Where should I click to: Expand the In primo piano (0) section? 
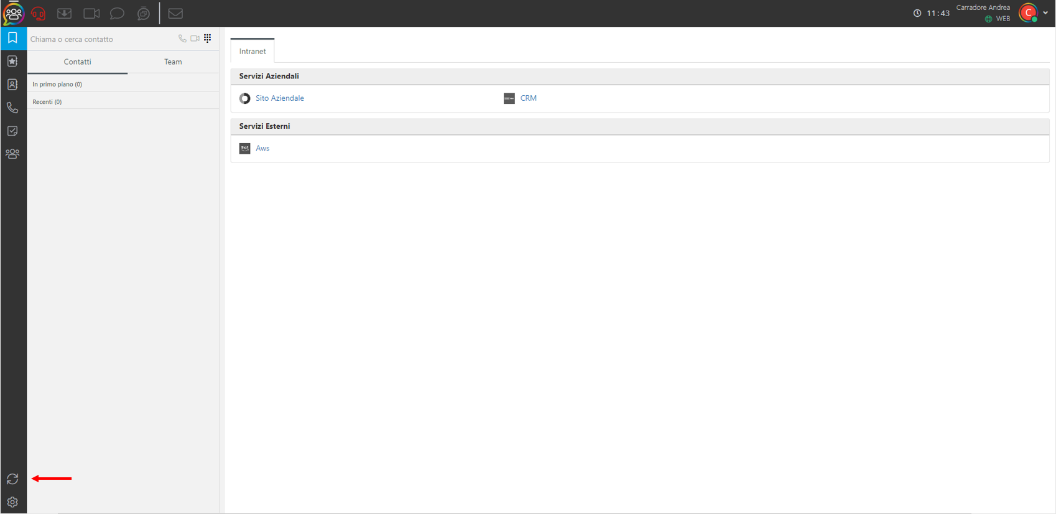(x=123, y=84)
